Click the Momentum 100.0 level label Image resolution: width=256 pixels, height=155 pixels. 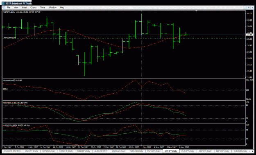click(x=5, y=89)
